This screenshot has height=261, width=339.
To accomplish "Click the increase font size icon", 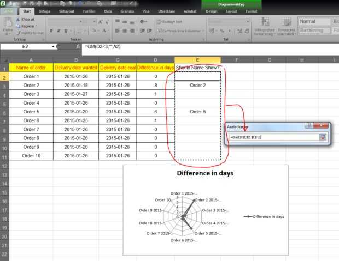I will [x=100, y=22].
